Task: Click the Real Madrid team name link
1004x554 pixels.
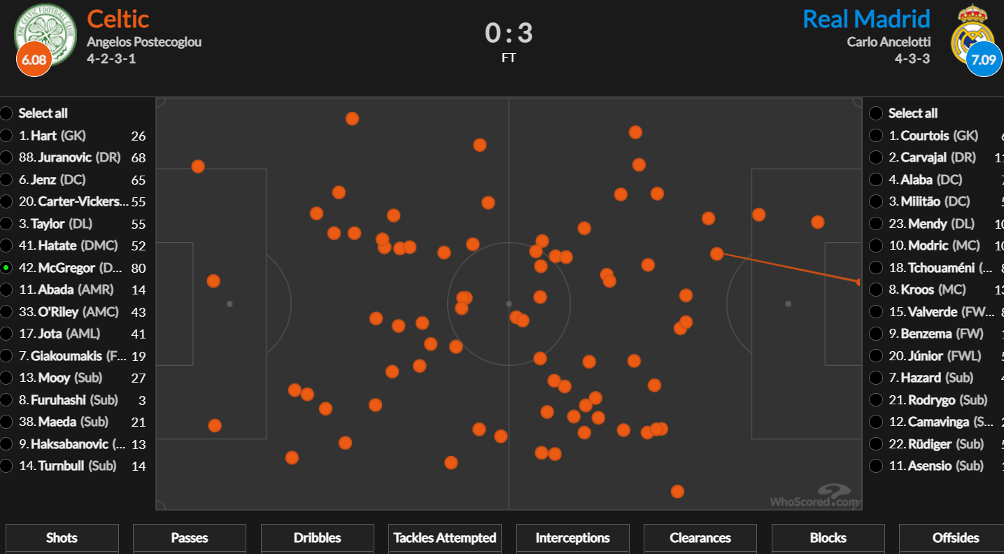Action: pos(866,18)
